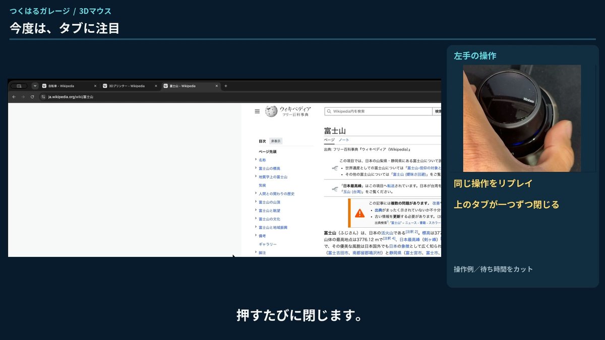
Task: Open the Wikipedia hamburger main menu
Action: coord(257,111)
